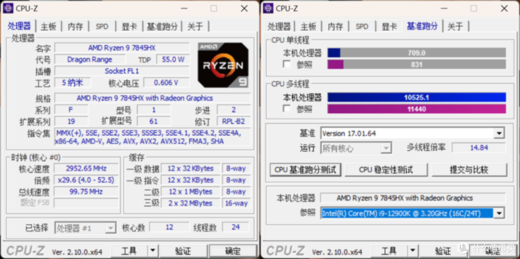Expand 工具 arrow in left window
This screenshot has width=520, height=259.
tap(152, 250)
